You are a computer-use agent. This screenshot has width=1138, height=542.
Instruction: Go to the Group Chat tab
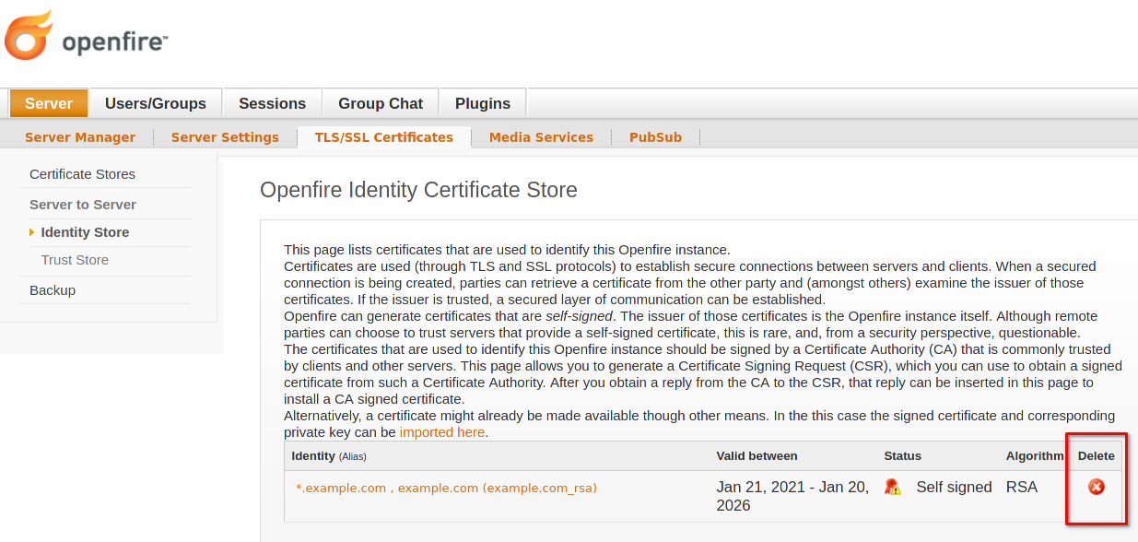[x=381, y=103]
